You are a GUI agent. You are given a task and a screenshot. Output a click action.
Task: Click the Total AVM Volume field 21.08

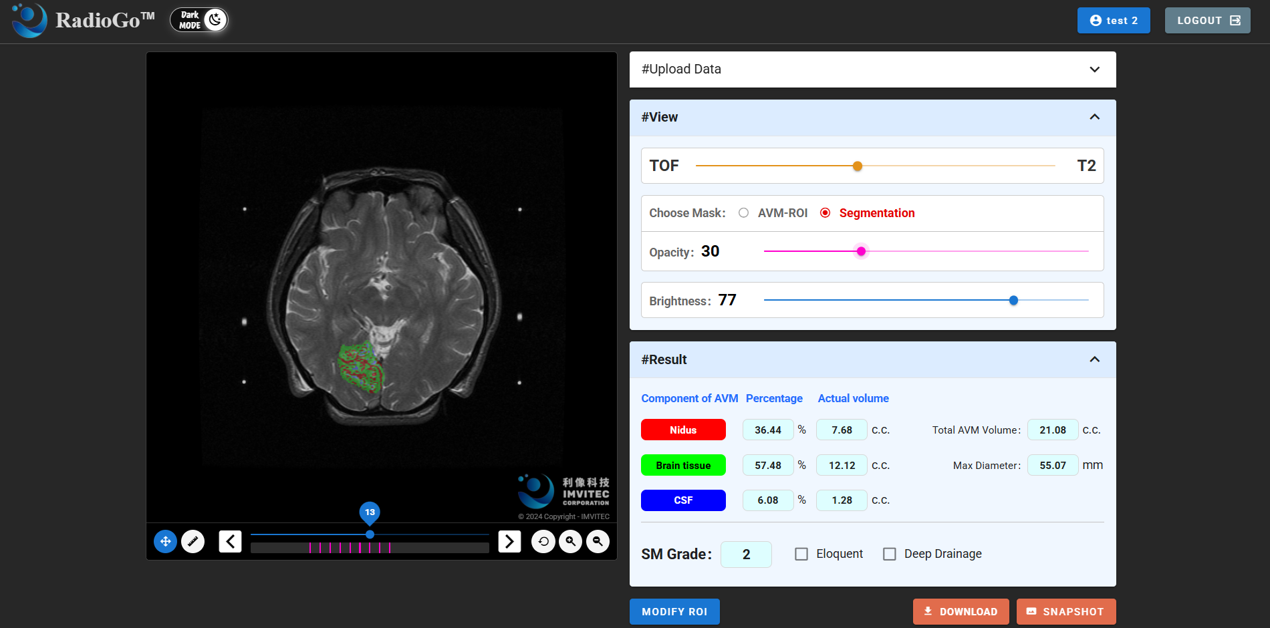1053,430
